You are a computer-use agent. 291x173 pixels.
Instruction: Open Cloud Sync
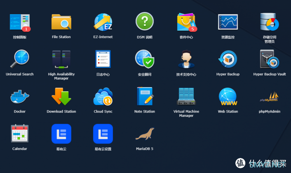point(103,96)
